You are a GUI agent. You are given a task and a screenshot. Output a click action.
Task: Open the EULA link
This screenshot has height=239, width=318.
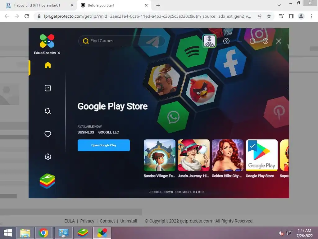[x=70, y=221]
